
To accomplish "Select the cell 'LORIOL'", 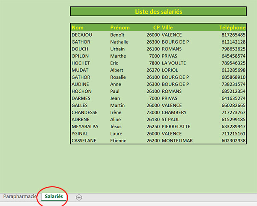I will pyautogui.click(x=170, y=70).
